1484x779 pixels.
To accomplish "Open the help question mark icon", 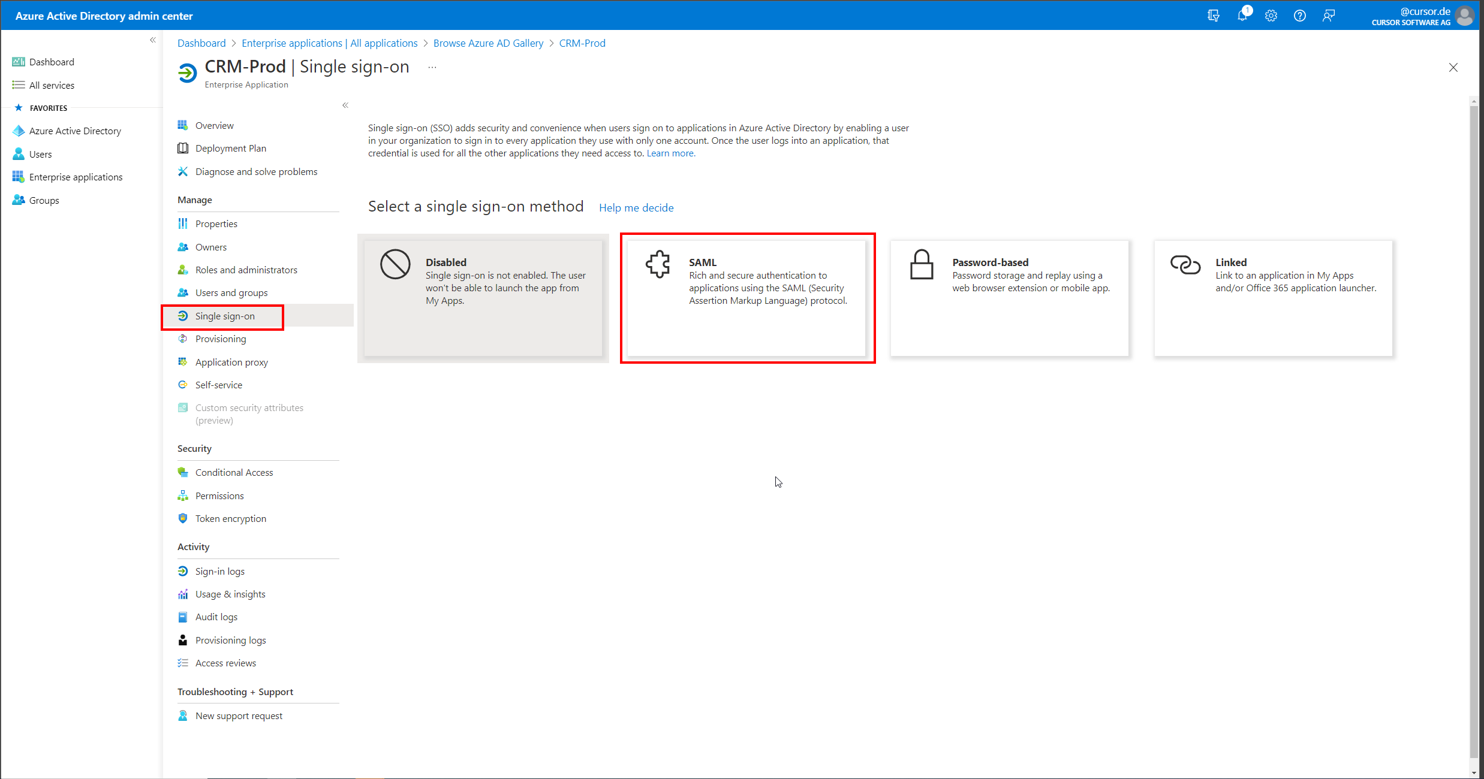I will pyautogui.click(x=1300, y=16).
